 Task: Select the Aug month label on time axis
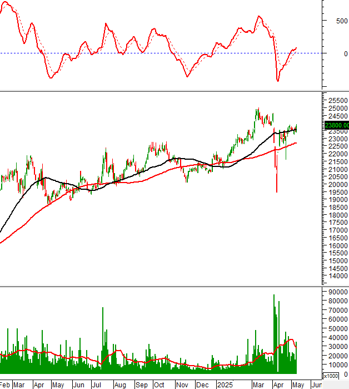pyautogui.click(x=120, y=385)
